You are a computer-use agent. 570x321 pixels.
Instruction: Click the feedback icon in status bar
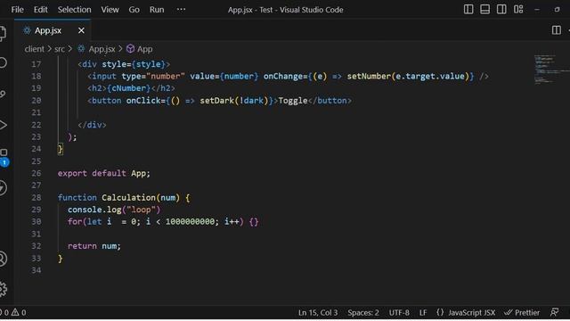click(x=554, y=312)
